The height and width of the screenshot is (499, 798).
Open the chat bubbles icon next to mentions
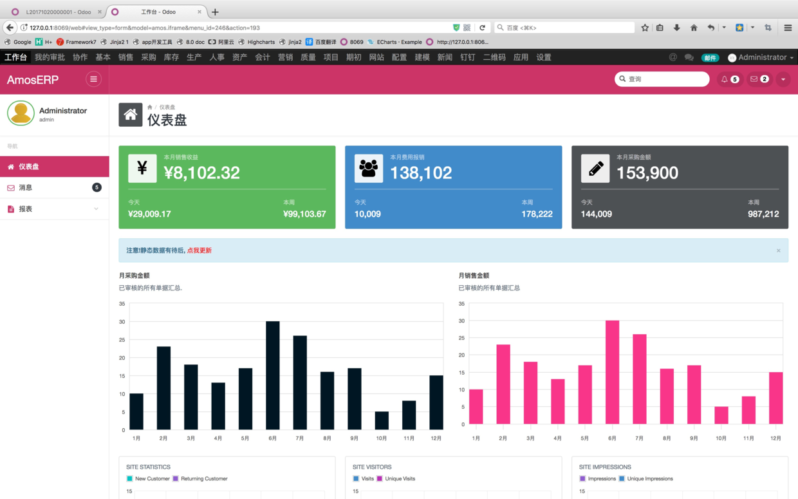click(x=689, y=57)
